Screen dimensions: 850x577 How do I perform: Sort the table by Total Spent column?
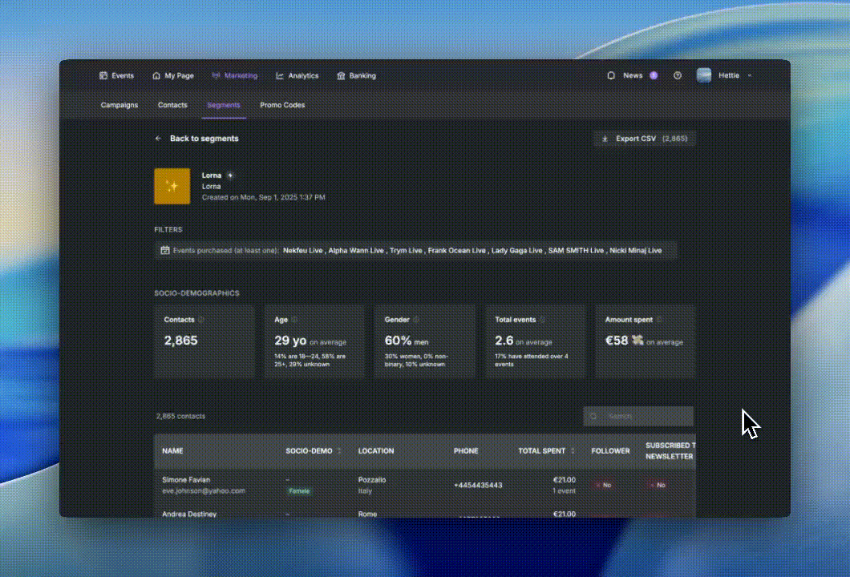click(x=574, y=450)
